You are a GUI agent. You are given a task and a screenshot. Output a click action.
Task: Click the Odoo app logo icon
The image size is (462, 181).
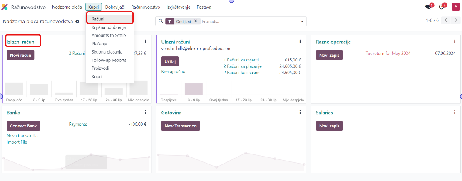5,7
